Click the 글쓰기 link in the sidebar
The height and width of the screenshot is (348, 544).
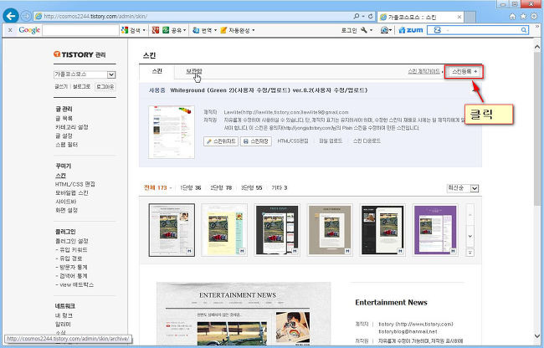pos(61,86)
